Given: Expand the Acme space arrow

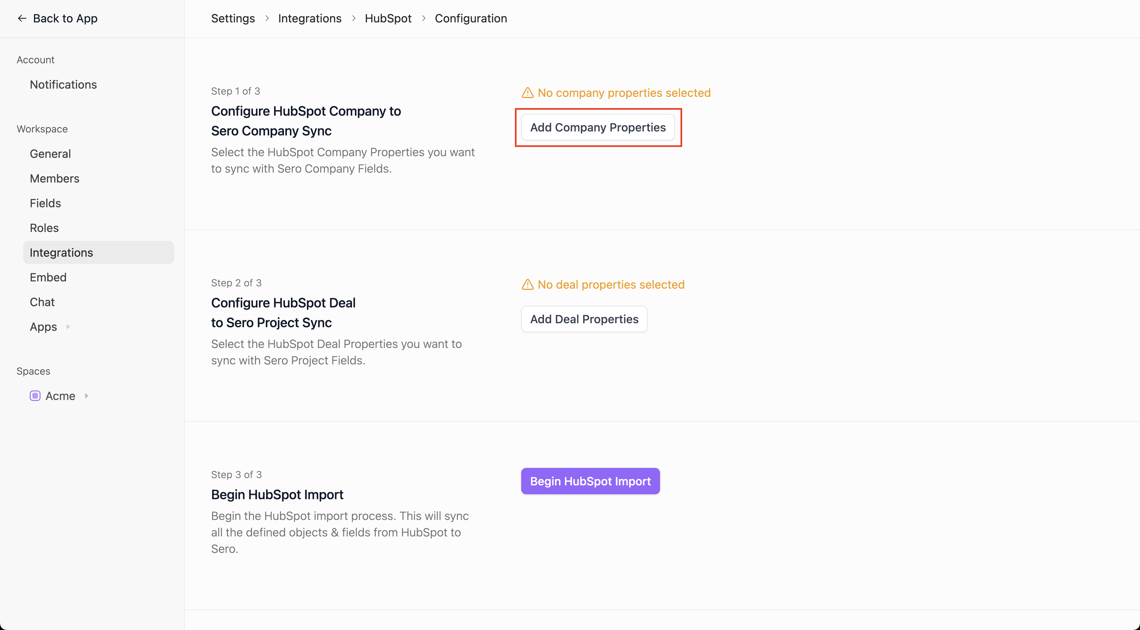Looking at the screenshot, I should 87,396.
